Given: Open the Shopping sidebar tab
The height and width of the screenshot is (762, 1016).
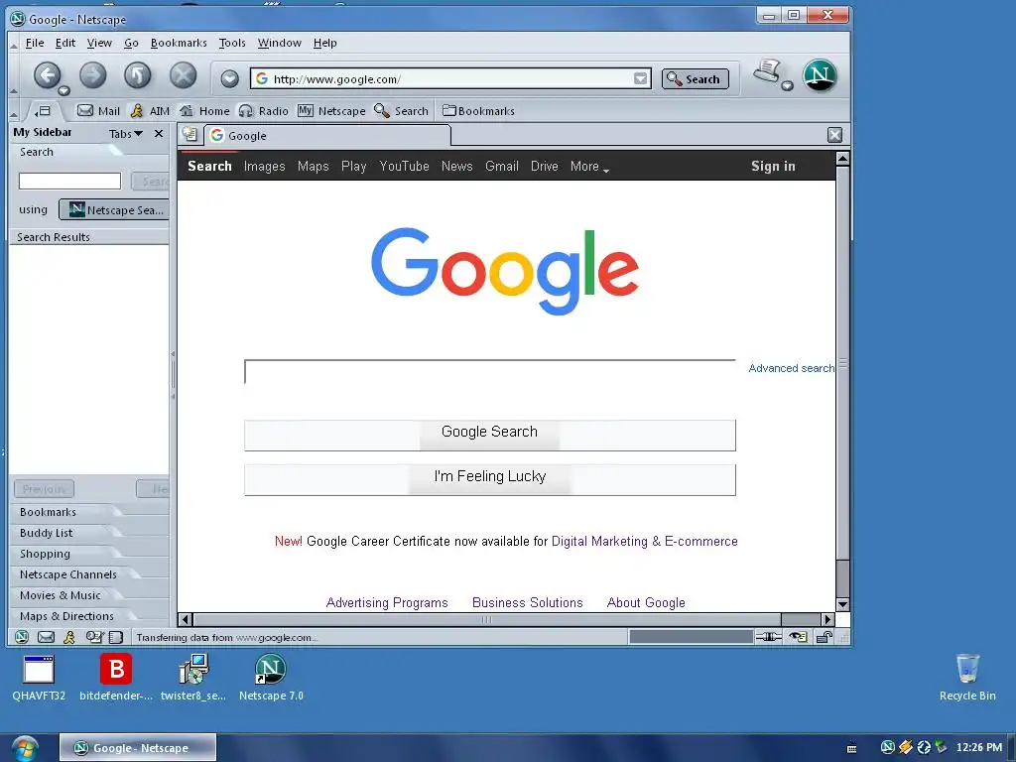Looking at the screenshot, I should [x=64, y=554].
